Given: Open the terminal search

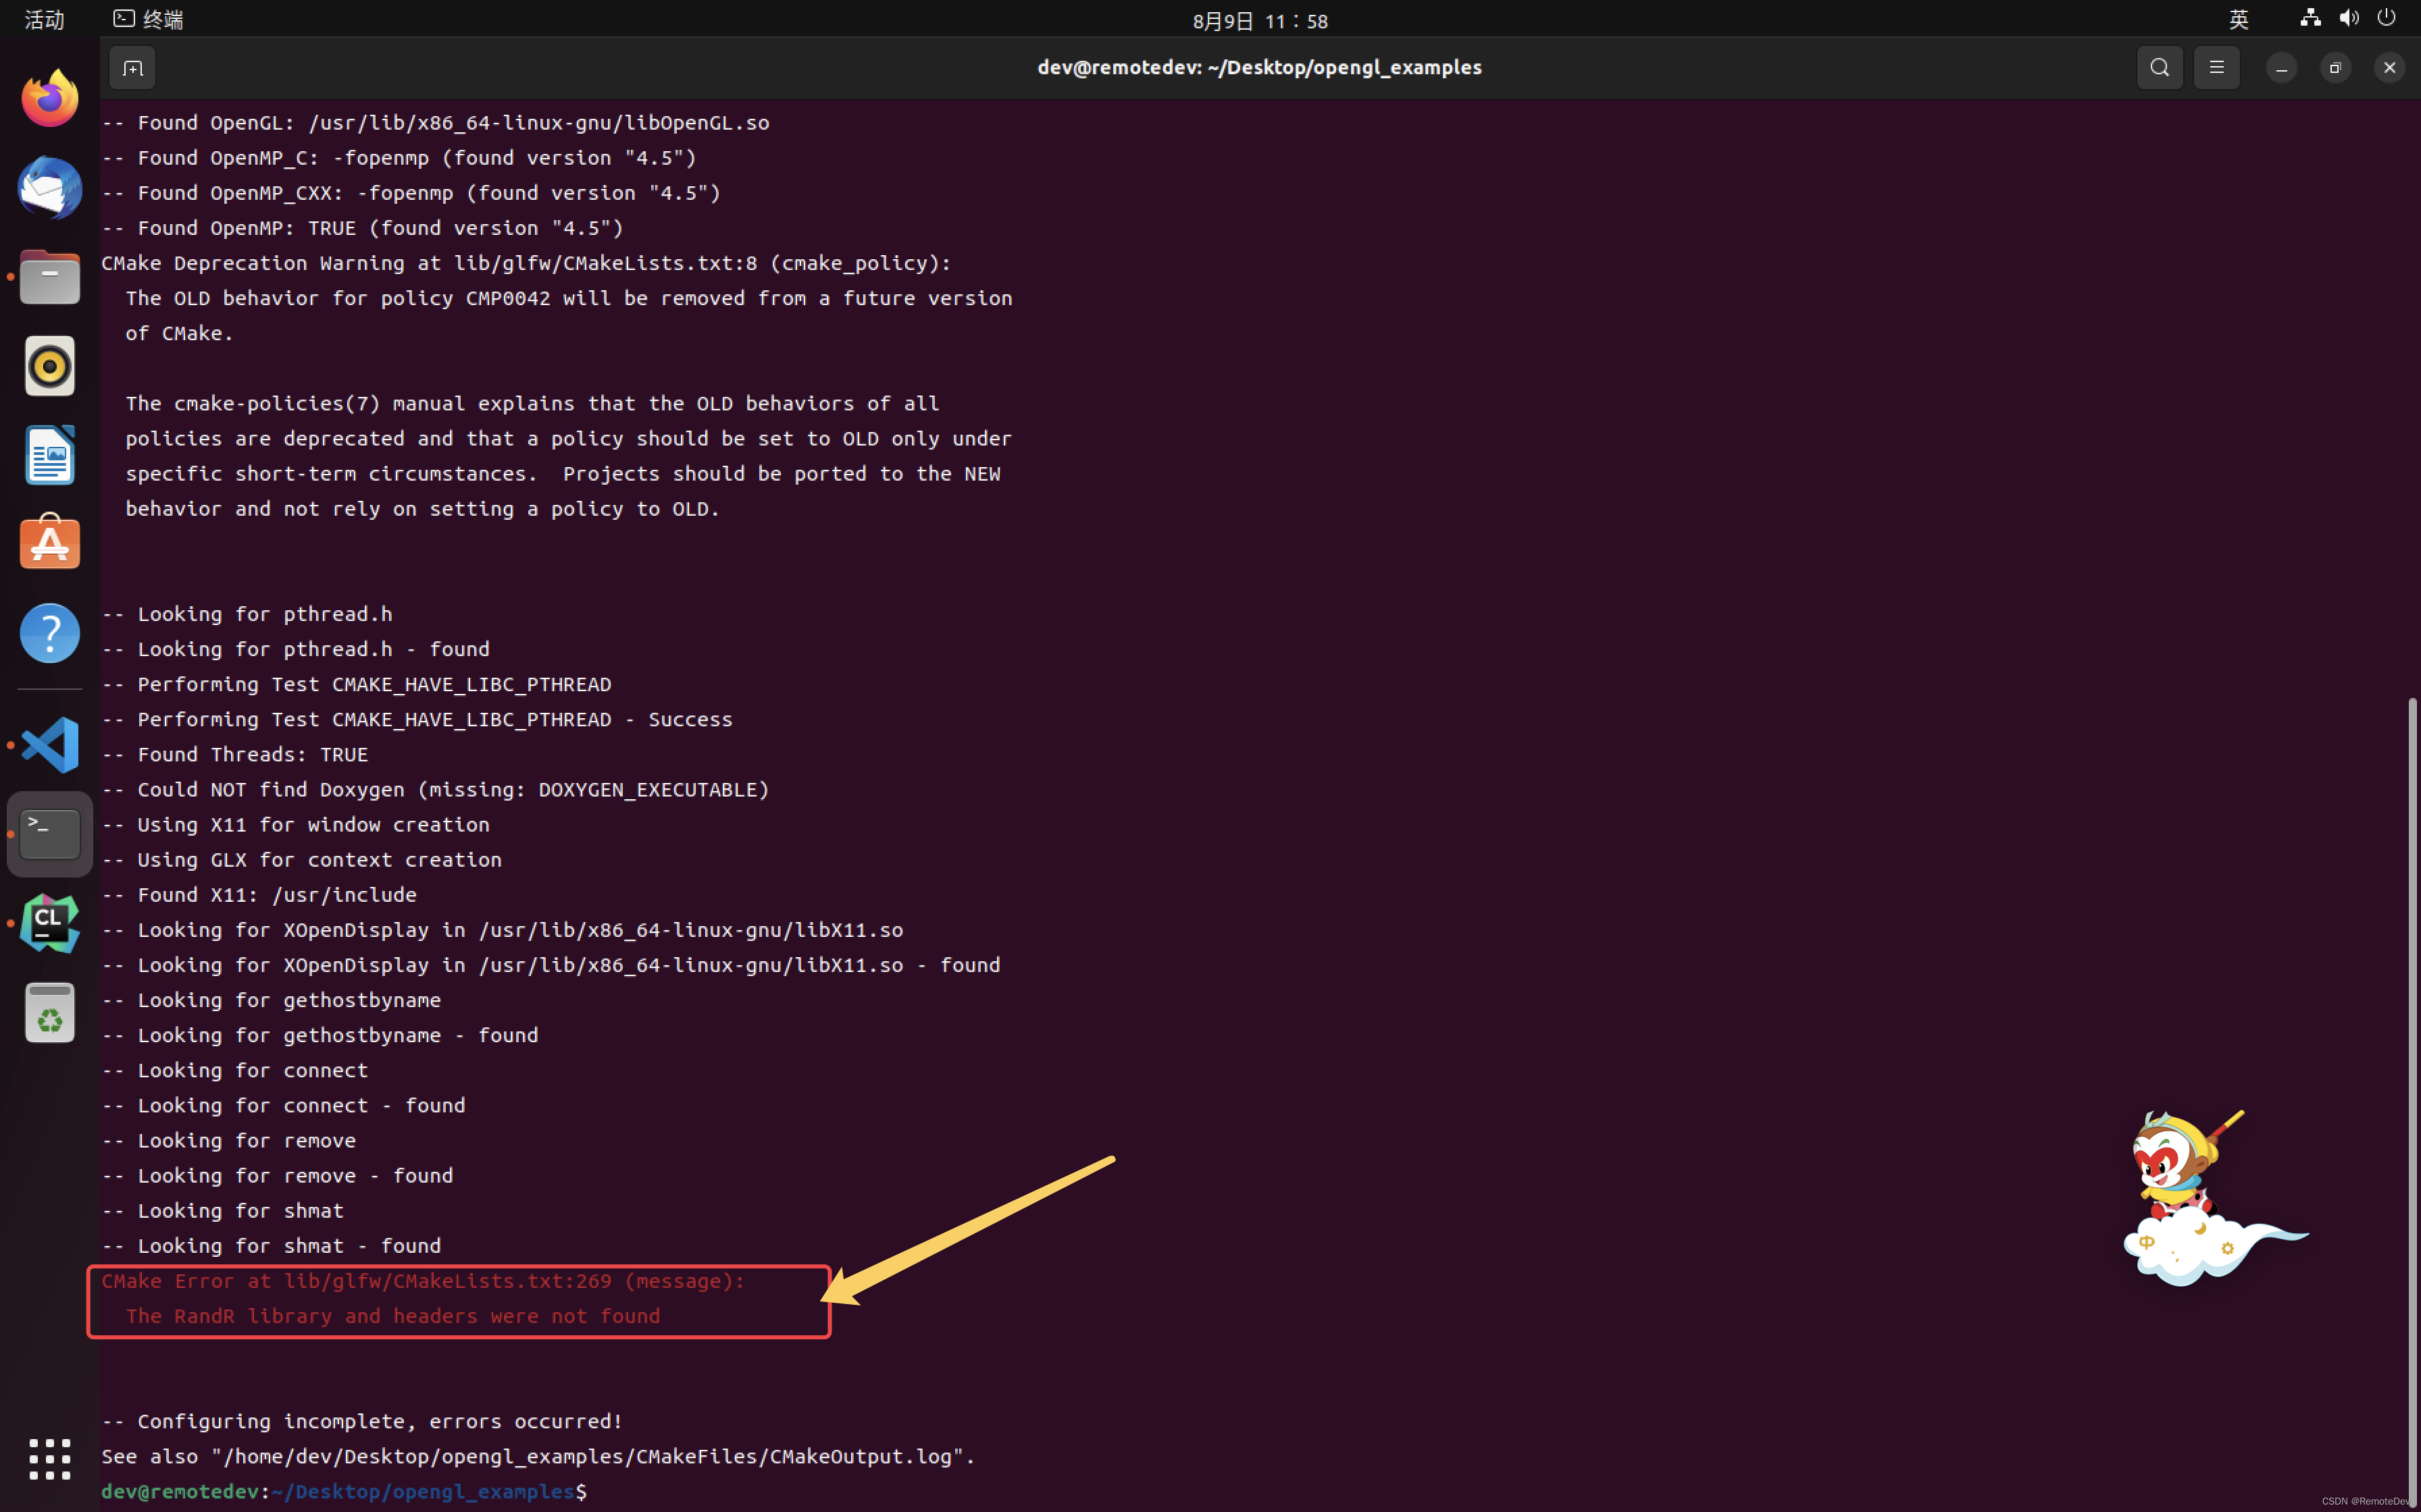Looking at the screenshot, I should click(2160, 68).
